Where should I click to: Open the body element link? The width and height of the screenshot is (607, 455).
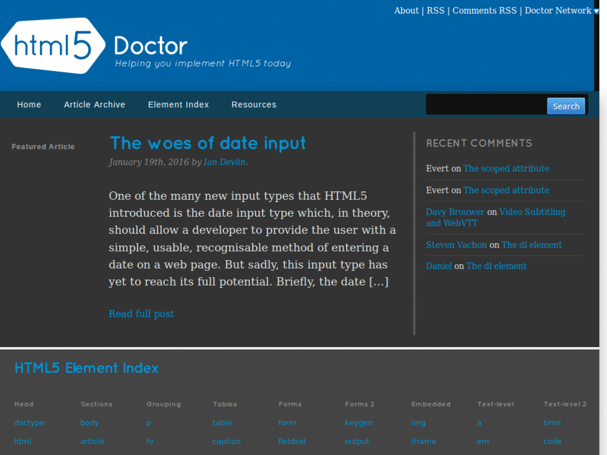90,422
